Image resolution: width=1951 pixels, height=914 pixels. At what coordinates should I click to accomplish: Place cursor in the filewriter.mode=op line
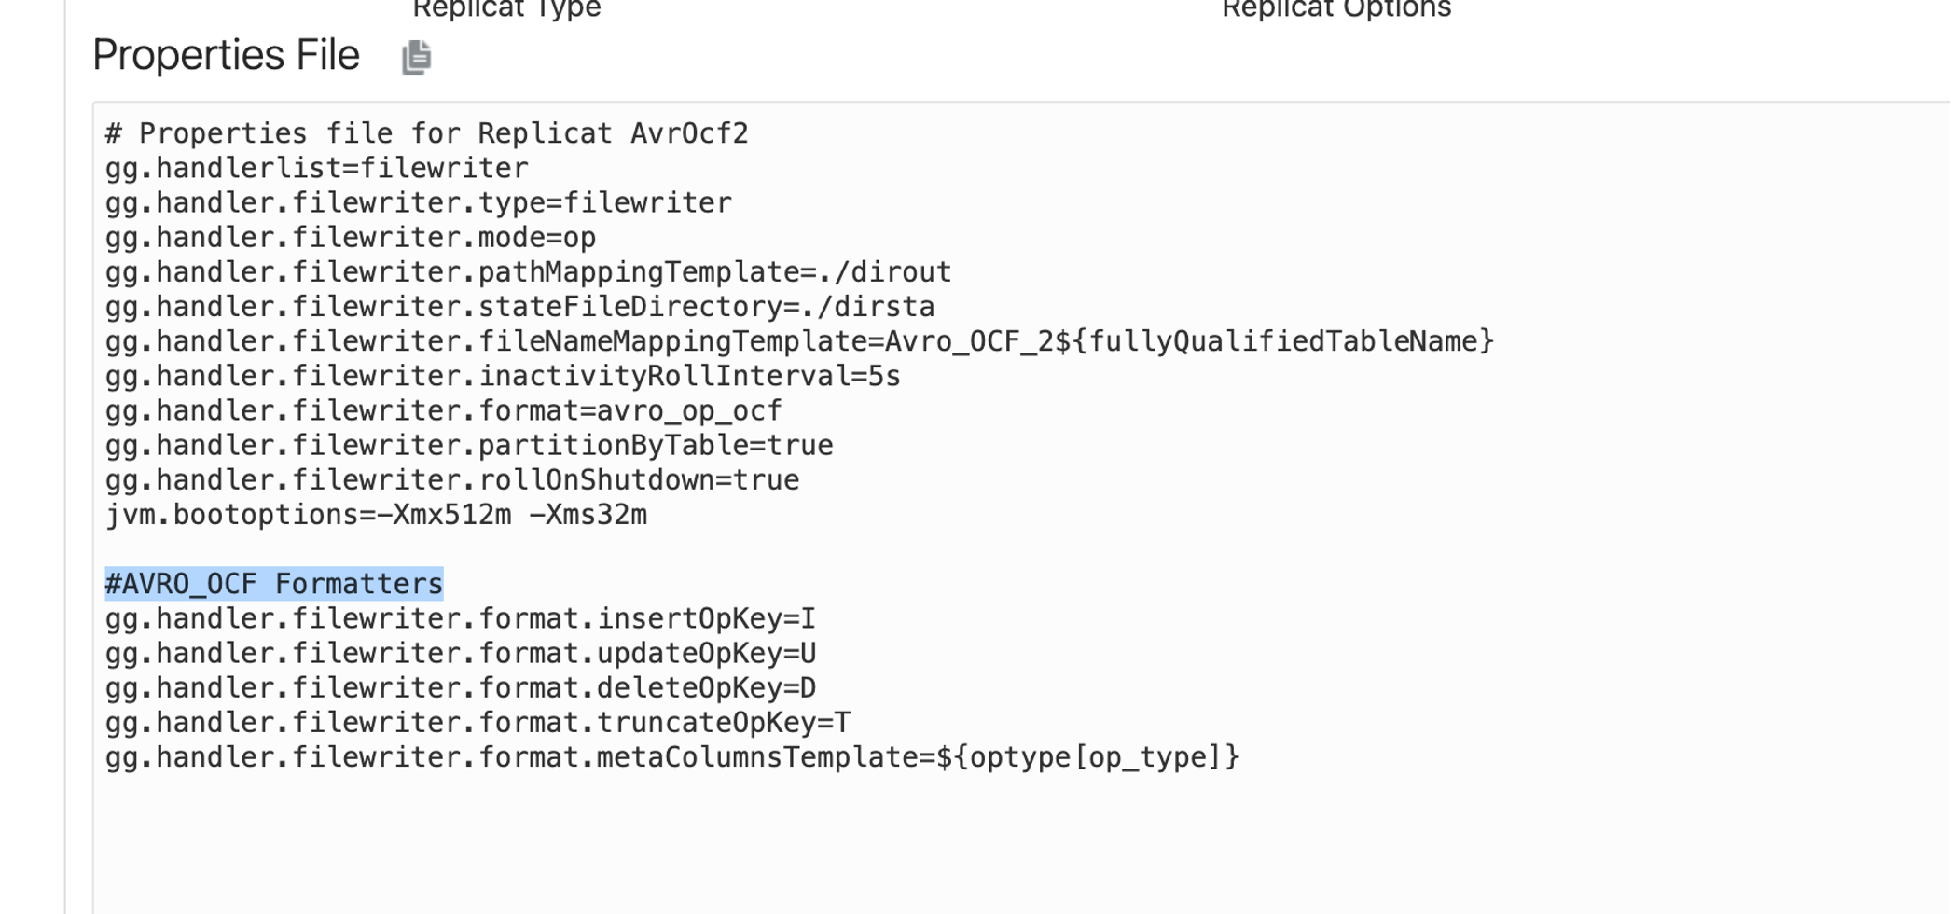[x=350, y=237]
